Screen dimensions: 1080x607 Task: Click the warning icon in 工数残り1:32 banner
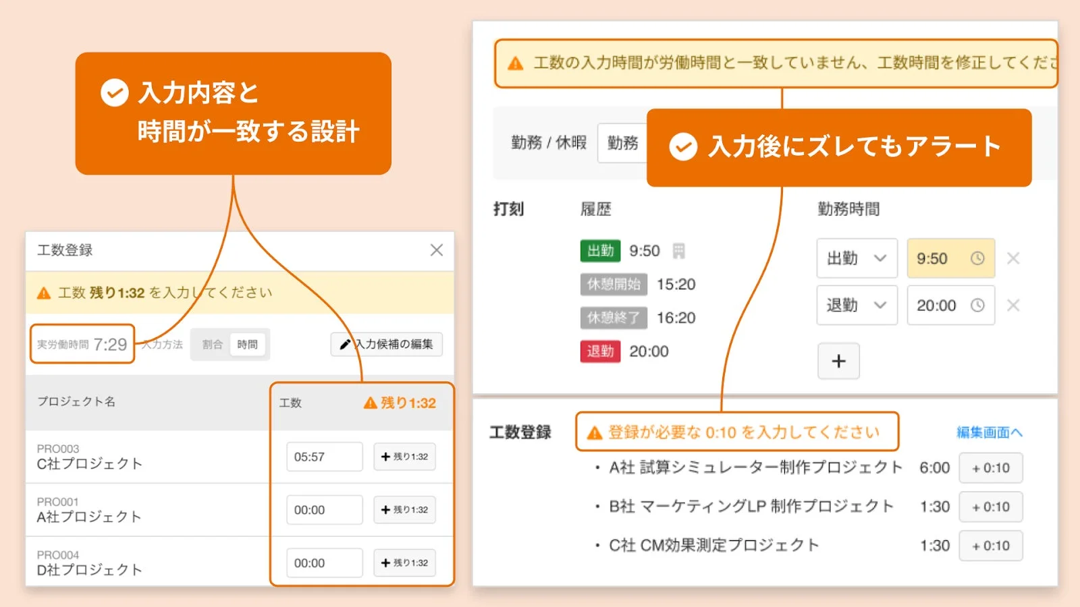tap(45, 293)
